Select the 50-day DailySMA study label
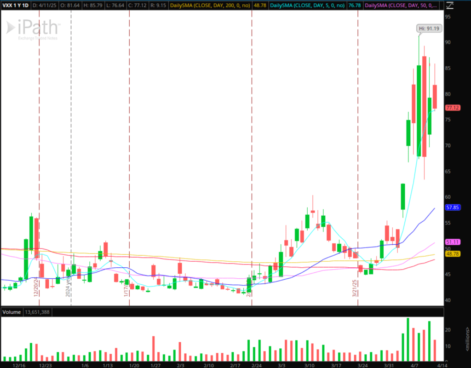 (401, 6)
